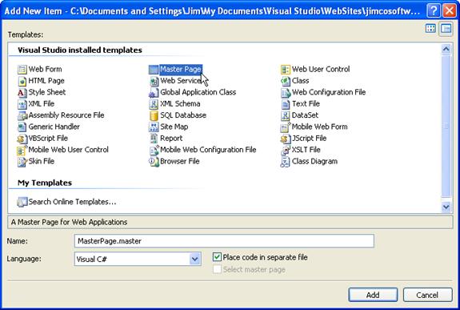460x310 pixels.
Task: Click the Master Page template icon
Action: (x=154, y=70)
